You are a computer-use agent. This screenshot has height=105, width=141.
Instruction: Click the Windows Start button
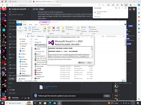pos(2,103)
